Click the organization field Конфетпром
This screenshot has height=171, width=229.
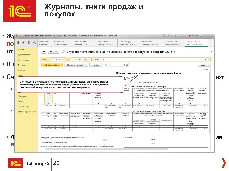(149, 60)
